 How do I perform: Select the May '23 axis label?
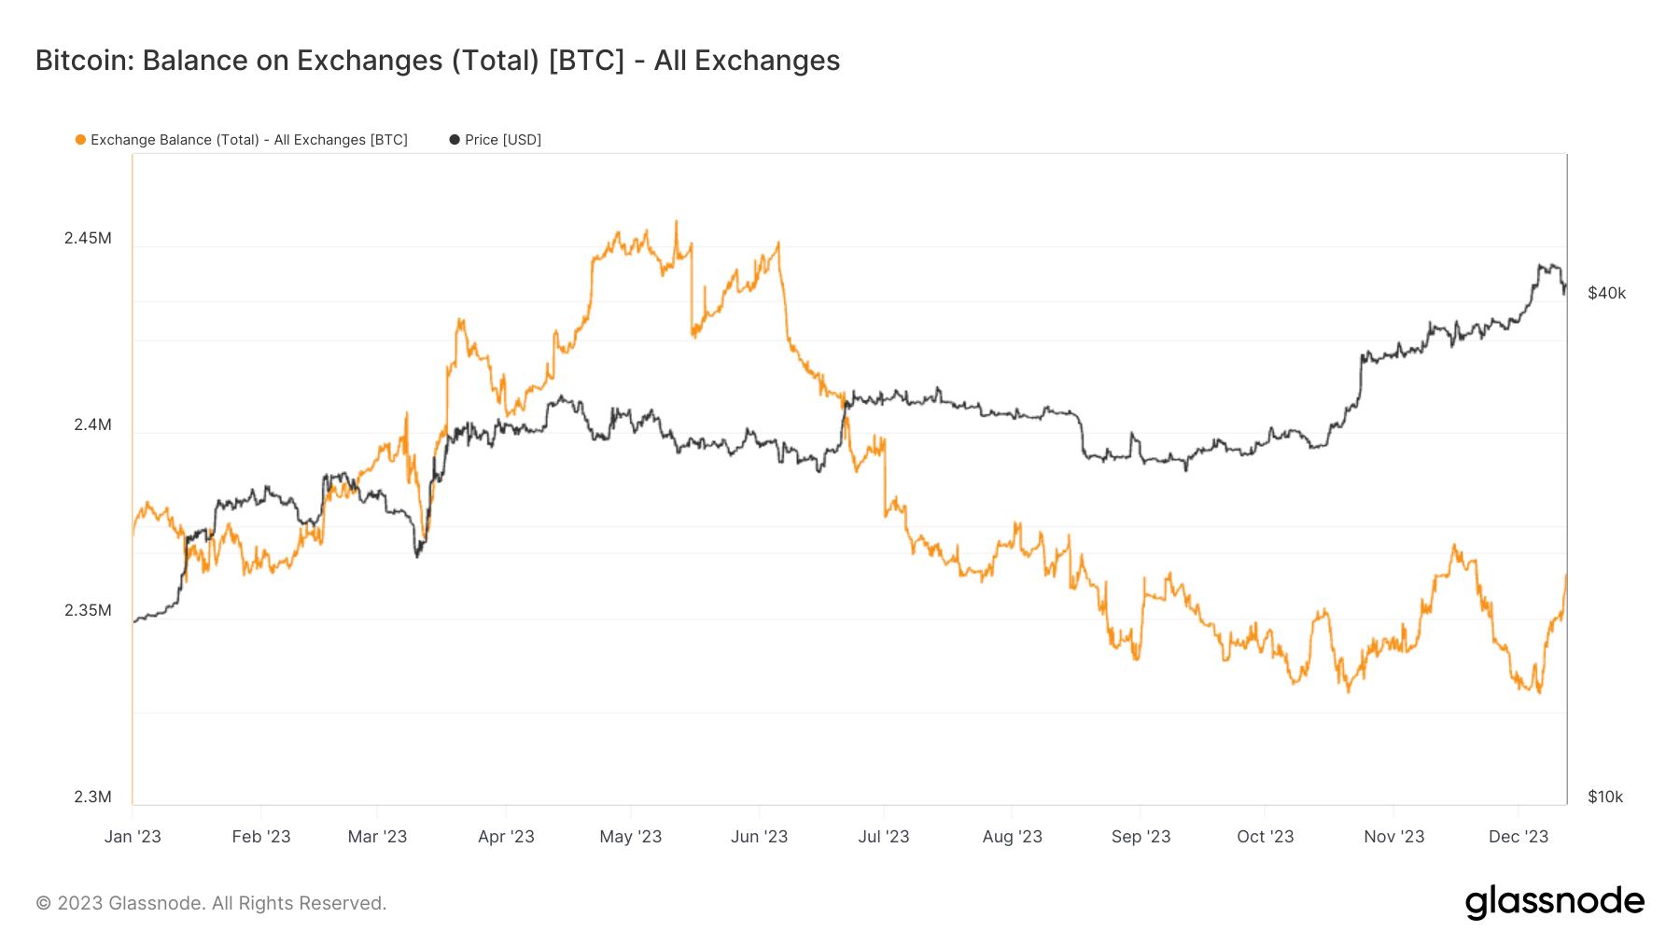(631, 837)
